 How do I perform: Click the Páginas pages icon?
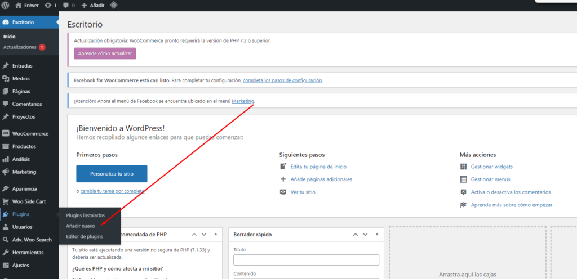(6, 91)
